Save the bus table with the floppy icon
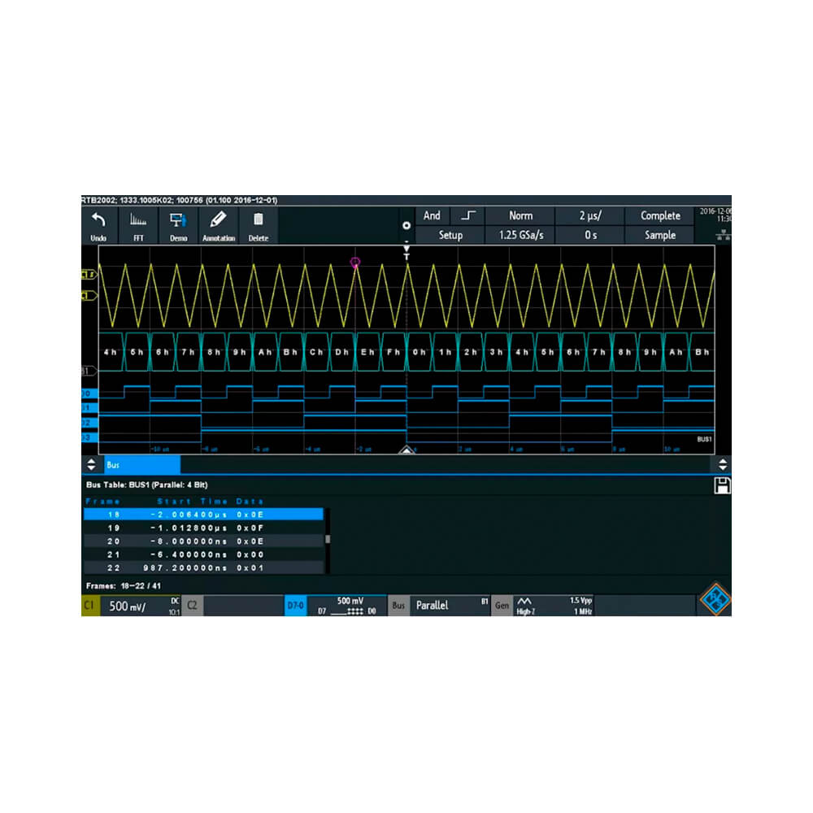813x813 pixels. pos(723,485)
